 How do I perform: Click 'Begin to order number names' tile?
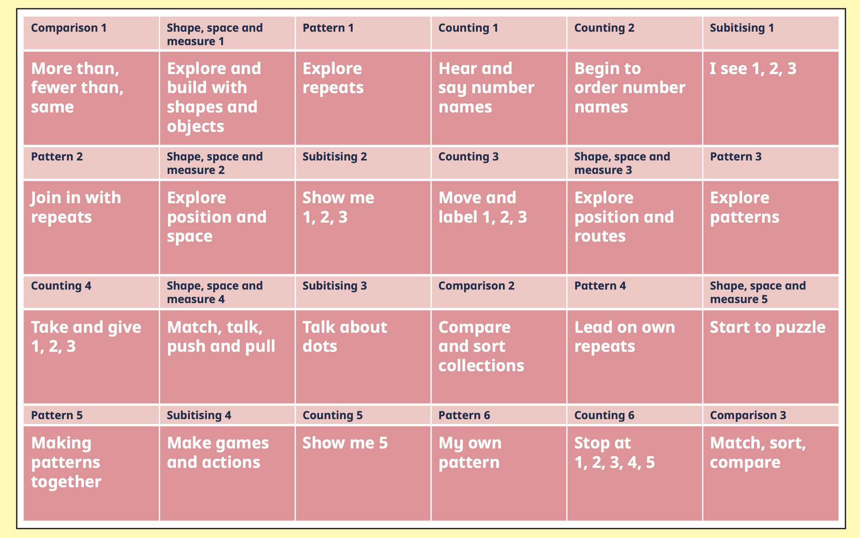pos(634,97)
